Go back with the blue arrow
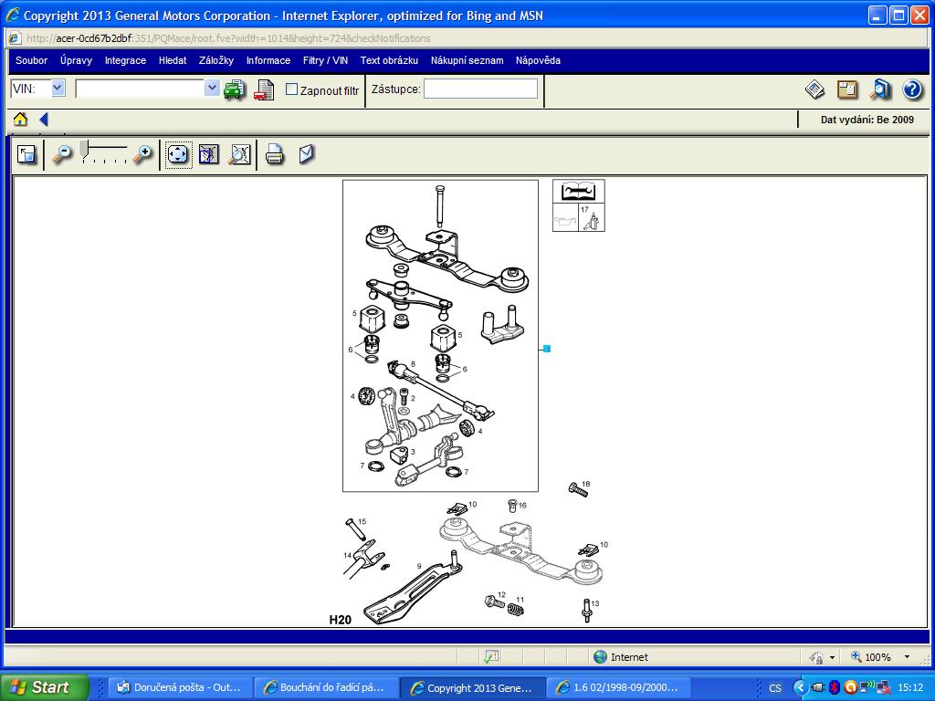This screenshot has width=935, height=701. click(43, 120)
